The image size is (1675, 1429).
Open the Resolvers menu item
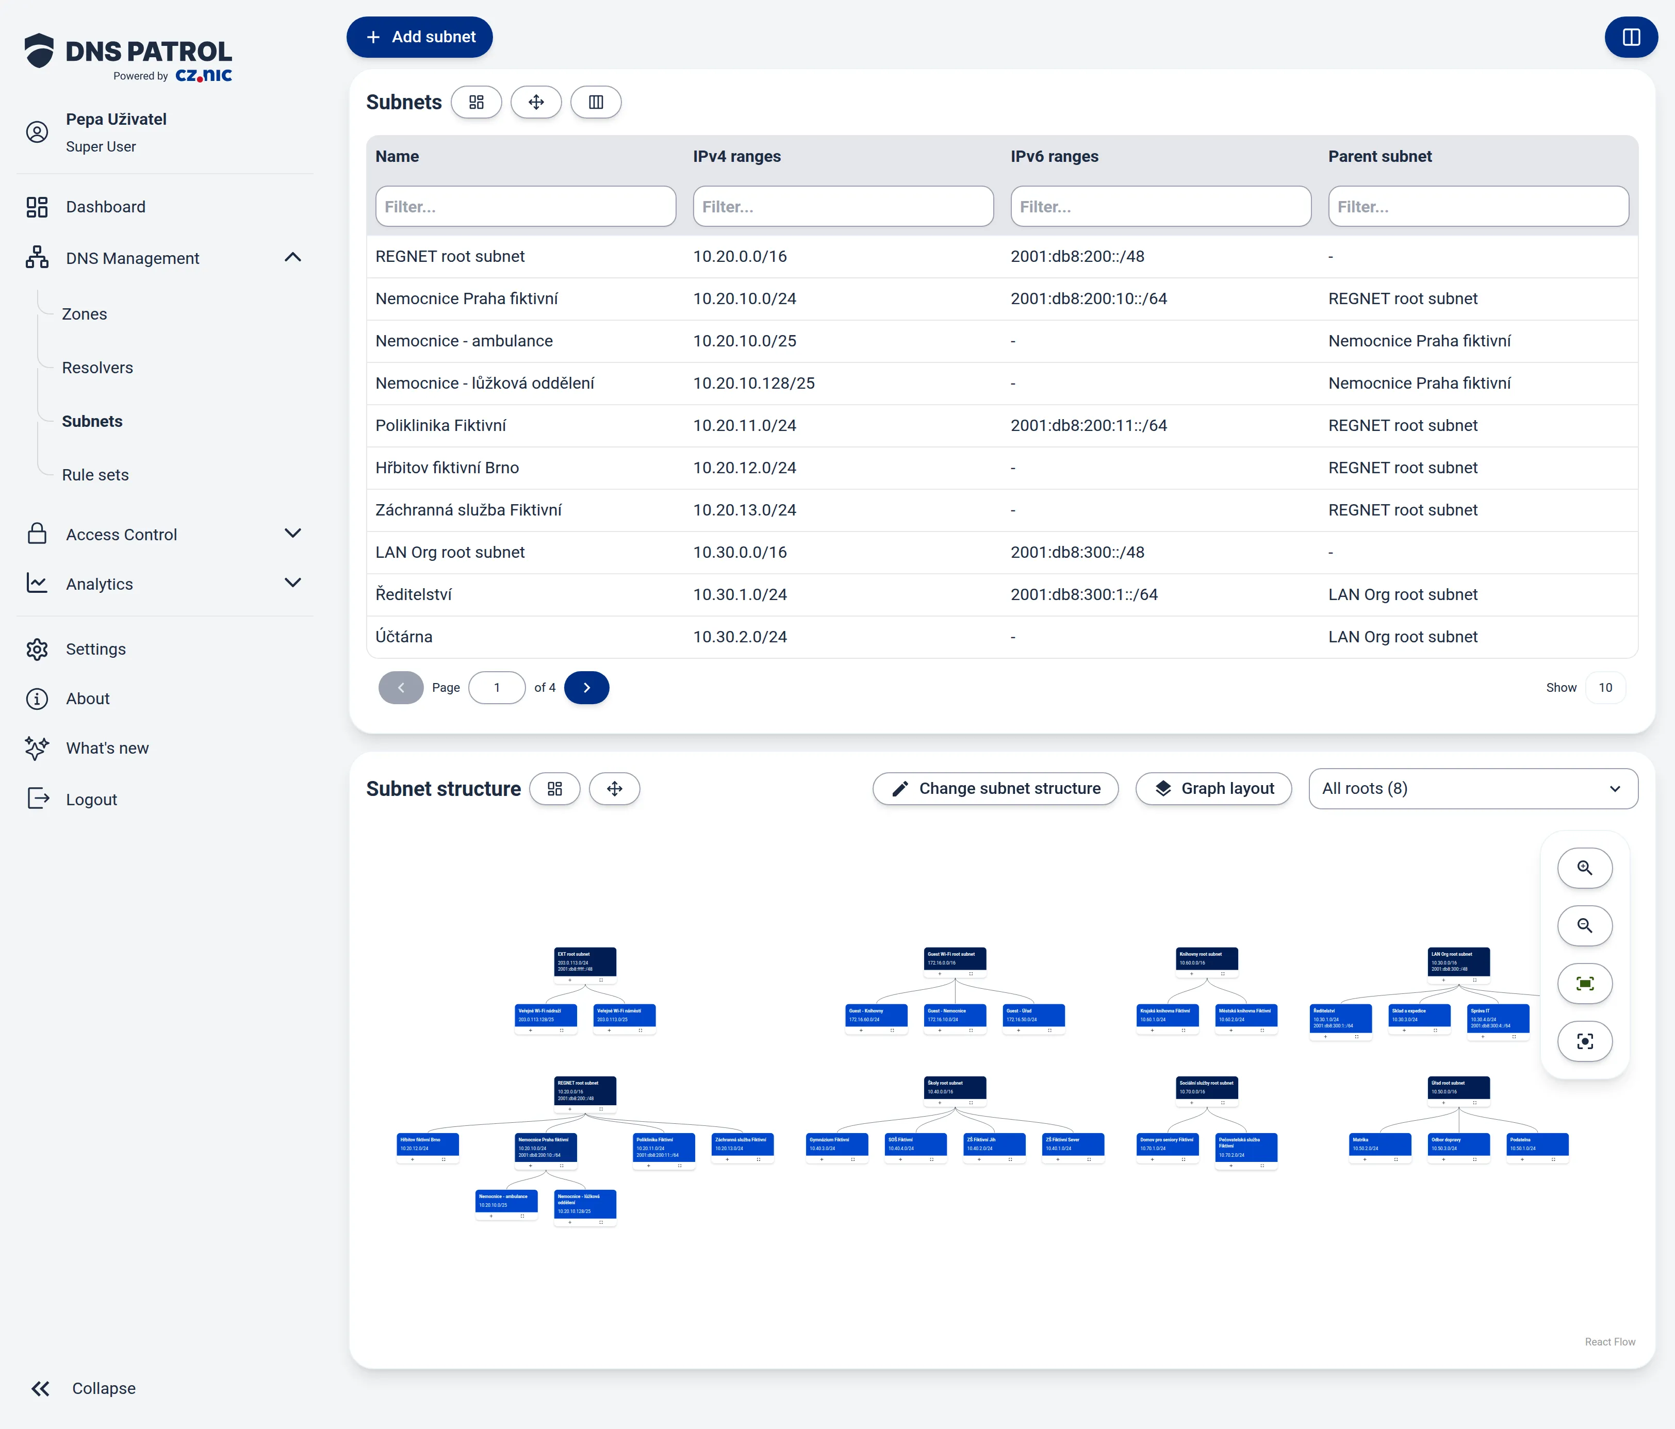tap(97, 368)
